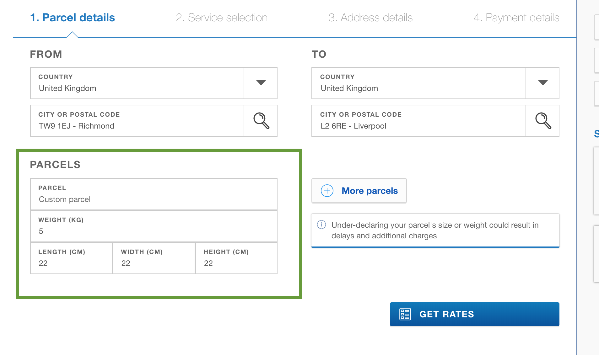Image resolution: width=599 pixels, height=355 pixels.
Task: Click the rates list icon in Get Rates
Action: click(405, 314)
